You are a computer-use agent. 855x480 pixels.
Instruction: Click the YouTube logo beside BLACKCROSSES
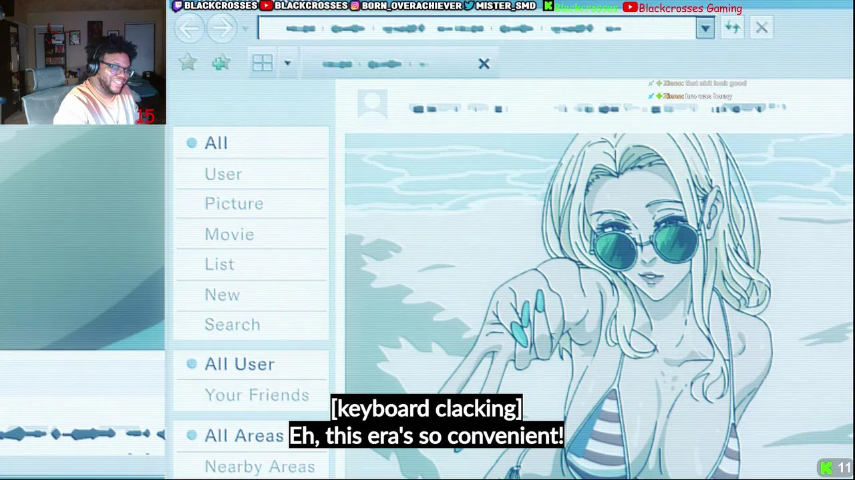(267, 6)
